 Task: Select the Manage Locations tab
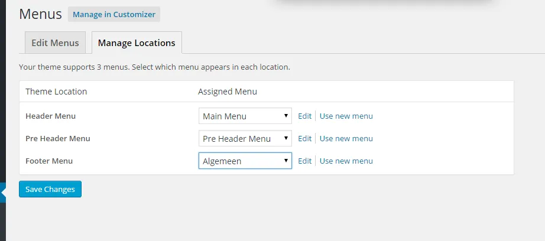pos(137,43)
